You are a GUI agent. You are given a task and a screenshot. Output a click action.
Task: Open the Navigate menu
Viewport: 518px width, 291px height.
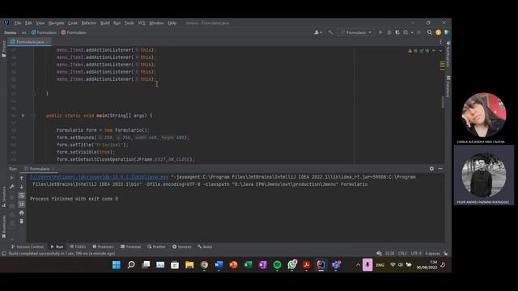tap(56, 23)
